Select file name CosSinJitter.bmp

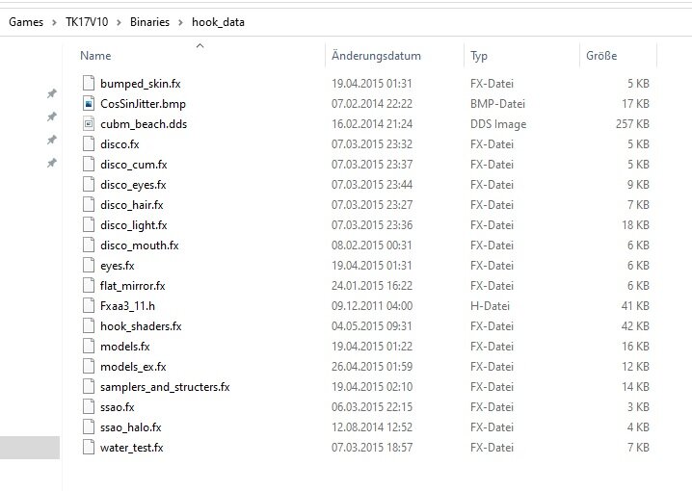pyautogui.click(x=143, y=104)
